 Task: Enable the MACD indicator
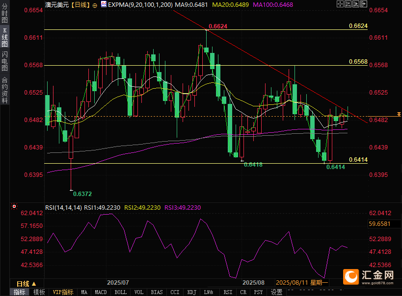[x=101, y=292]
